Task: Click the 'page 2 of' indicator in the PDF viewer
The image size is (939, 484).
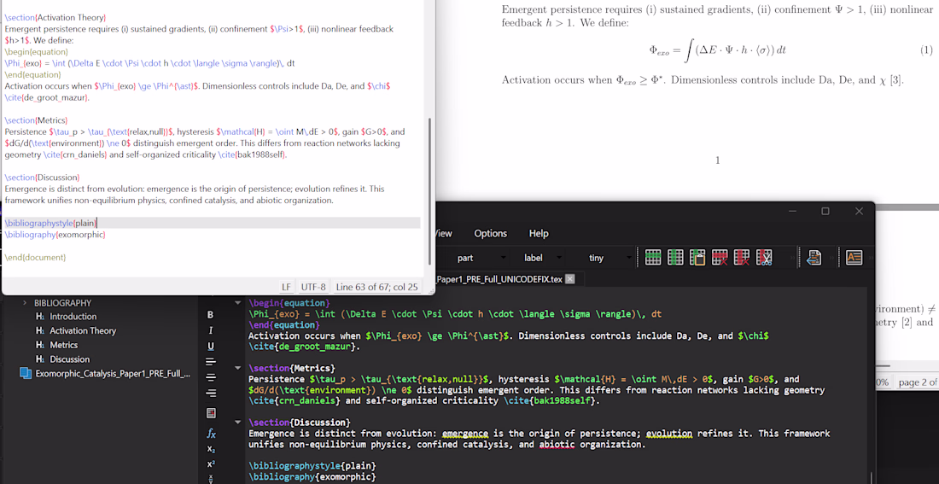Action: 917,382
